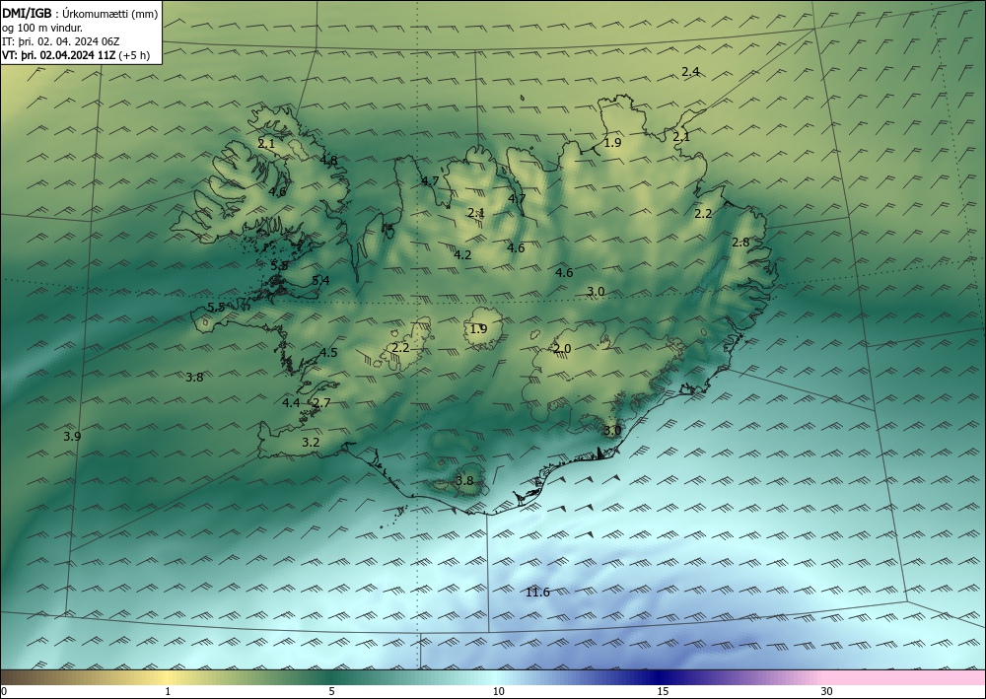Click the 0 label on the color scale
The image size is (986, 699).
[x=4, y=692]
